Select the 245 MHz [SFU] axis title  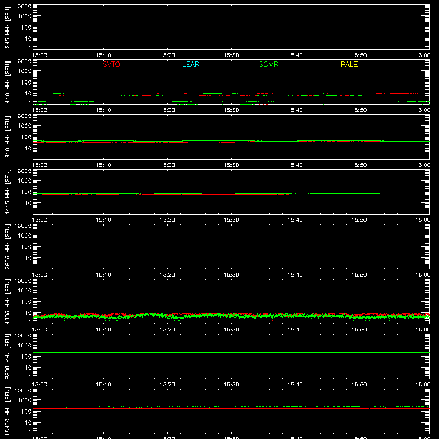click(7, 27)
